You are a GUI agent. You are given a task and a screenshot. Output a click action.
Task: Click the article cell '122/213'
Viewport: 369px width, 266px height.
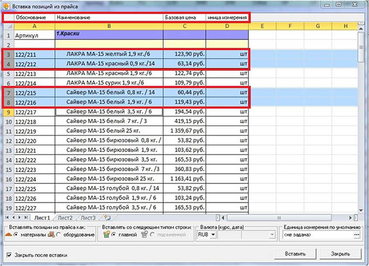point(34,73)
